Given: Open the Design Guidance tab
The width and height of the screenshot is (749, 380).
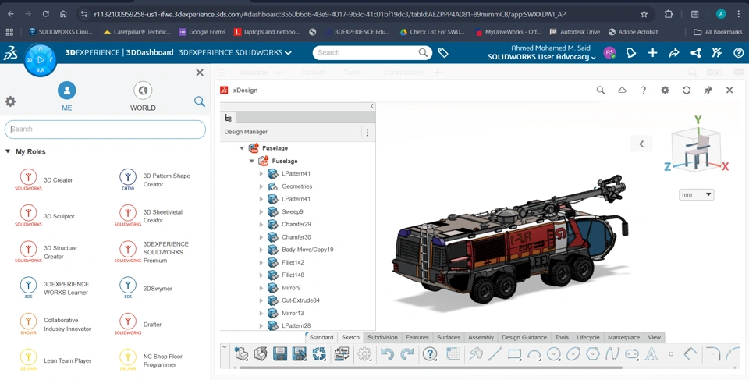Looking at the screenshot, I should pyautogui.click(x=524, y=337).
